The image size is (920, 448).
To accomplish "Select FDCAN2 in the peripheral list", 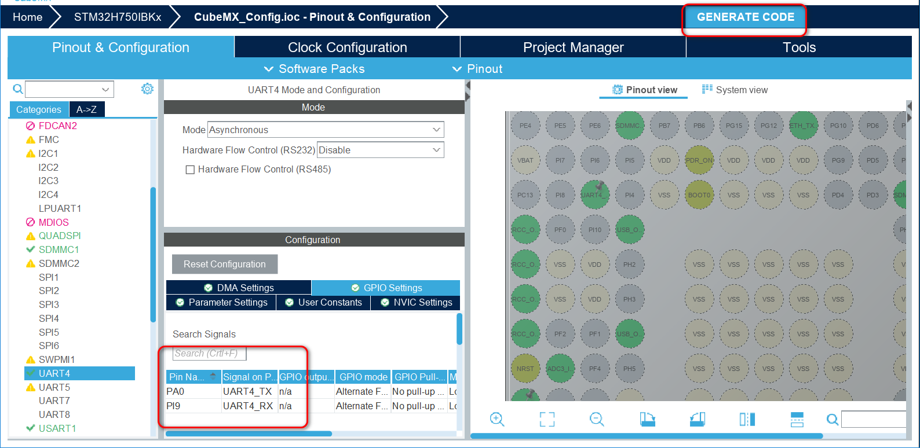I will (57, 126).
